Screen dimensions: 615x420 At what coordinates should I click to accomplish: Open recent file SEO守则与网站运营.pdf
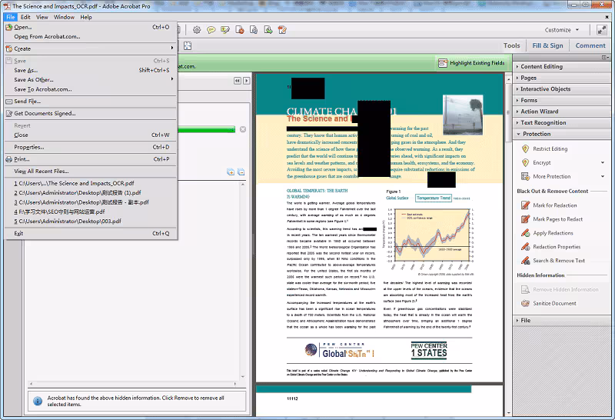[90, 212]
